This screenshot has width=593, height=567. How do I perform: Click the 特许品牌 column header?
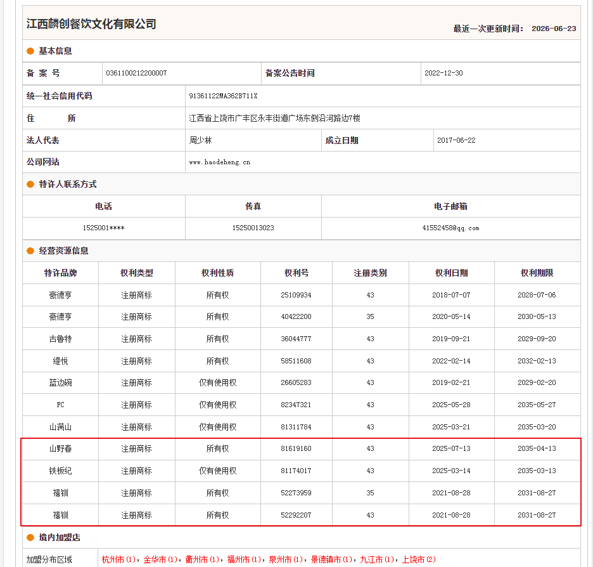pyautogui.click(x=61, y=273)
